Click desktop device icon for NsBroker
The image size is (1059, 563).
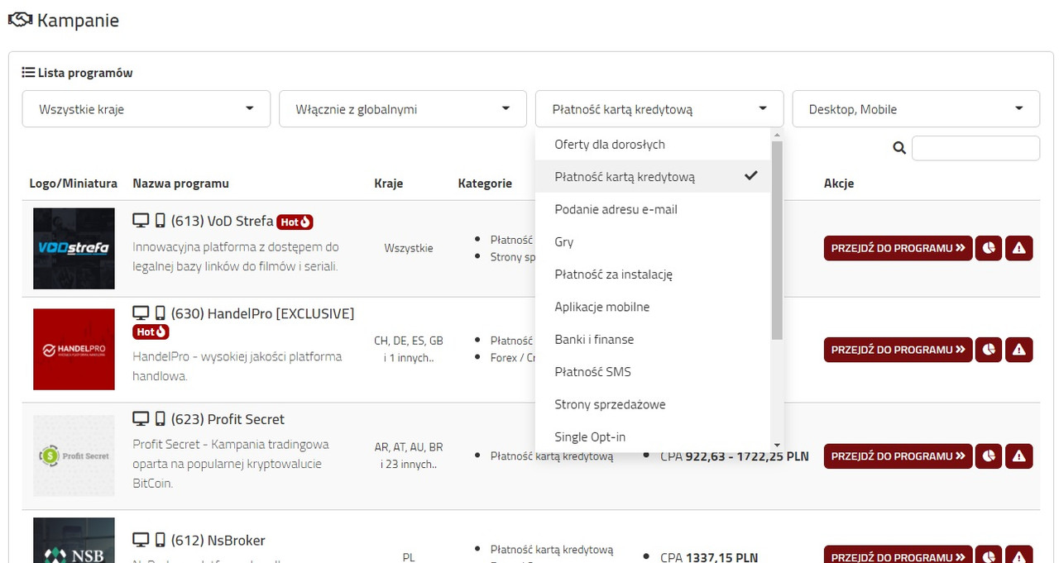(x=141, y=541)
